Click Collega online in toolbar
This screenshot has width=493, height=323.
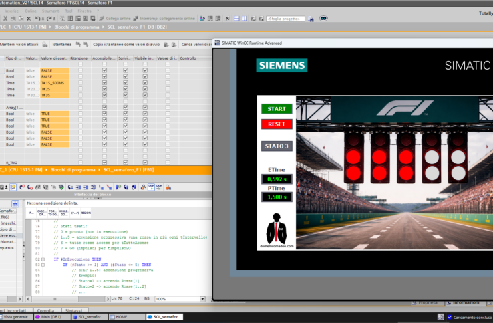pos(118,19)
